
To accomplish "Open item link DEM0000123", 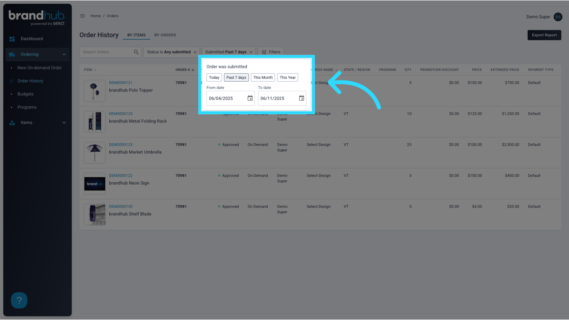I will (121, 114).
